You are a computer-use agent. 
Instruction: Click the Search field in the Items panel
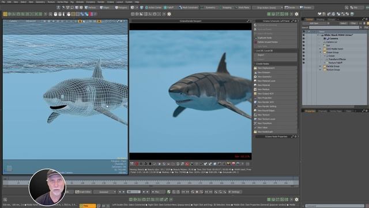[334, 28]
